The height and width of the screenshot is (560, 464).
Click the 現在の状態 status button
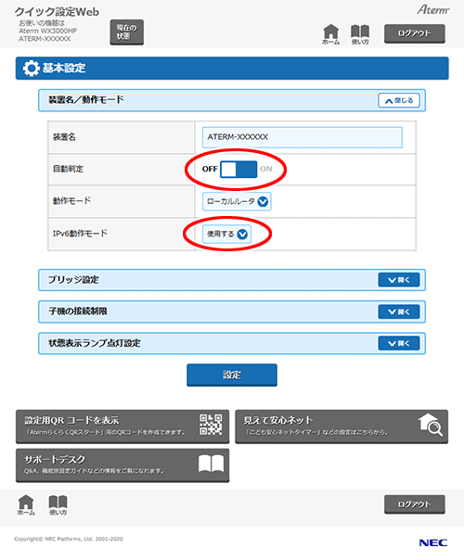point(126,32)
